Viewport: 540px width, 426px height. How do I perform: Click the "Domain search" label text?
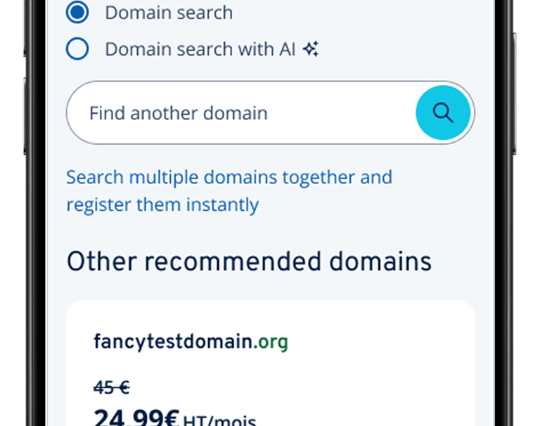169,13
